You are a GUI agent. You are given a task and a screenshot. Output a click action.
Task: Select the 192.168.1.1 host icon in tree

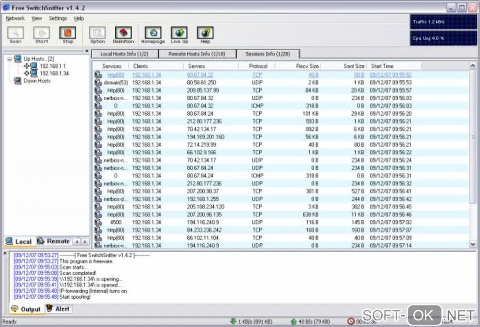pos(34,66)
